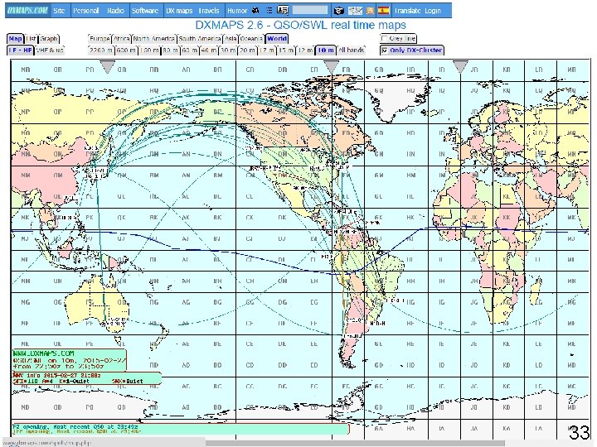Open the small map icon in navigation bar
Viewport: 597px width, 447px height.
[355, 11]
